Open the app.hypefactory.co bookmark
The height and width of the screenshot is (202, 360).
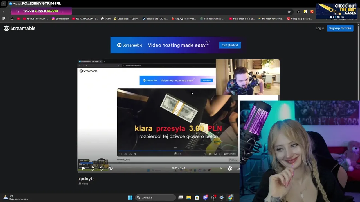coord(184,19)
